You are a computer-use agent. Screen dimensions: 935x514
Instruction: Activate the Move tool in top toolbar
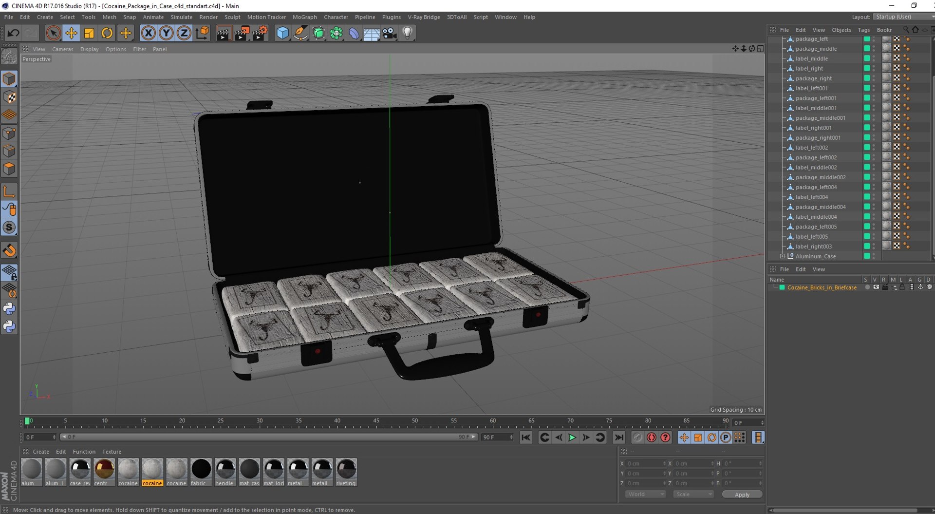[71, 33]
